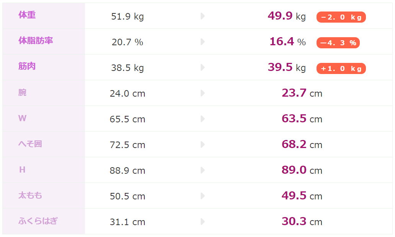Viewport: 395px width, 237px height.
Task: Click the arrow icon in the へそ囲 row
Action: tap(202, 145)
